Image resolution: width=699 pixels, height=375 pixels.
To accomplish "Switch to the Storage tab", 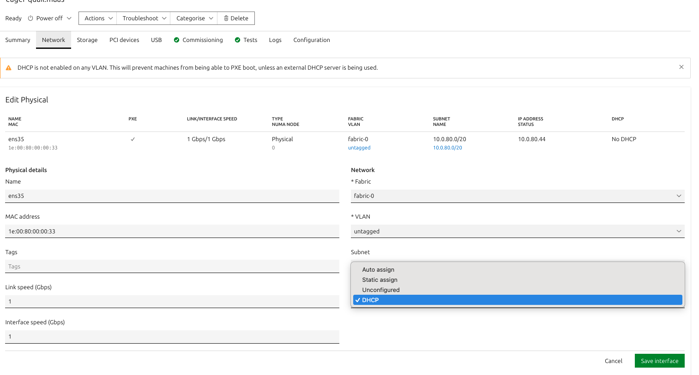I will (x=87, y=40).
